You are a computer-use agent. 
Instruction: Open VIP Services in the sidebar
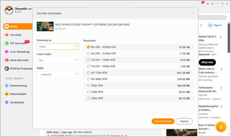[x=18, y=43]
